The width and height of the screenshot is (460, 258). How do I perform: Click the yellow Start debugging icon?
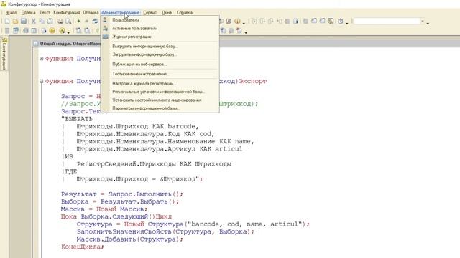coord(52,30)
